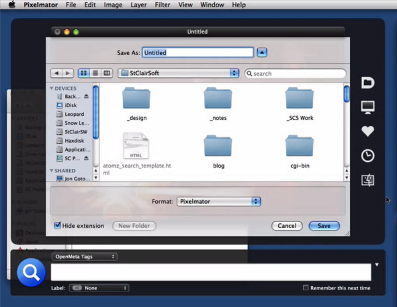Open the Layer menu in menu bar

pos(139,5)
